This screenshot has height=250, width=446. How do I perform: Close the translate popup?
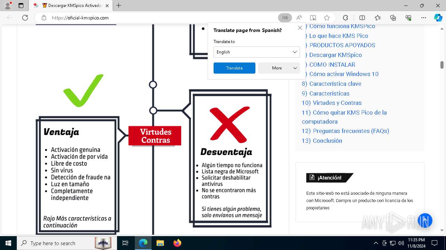[x=300, y=28]
